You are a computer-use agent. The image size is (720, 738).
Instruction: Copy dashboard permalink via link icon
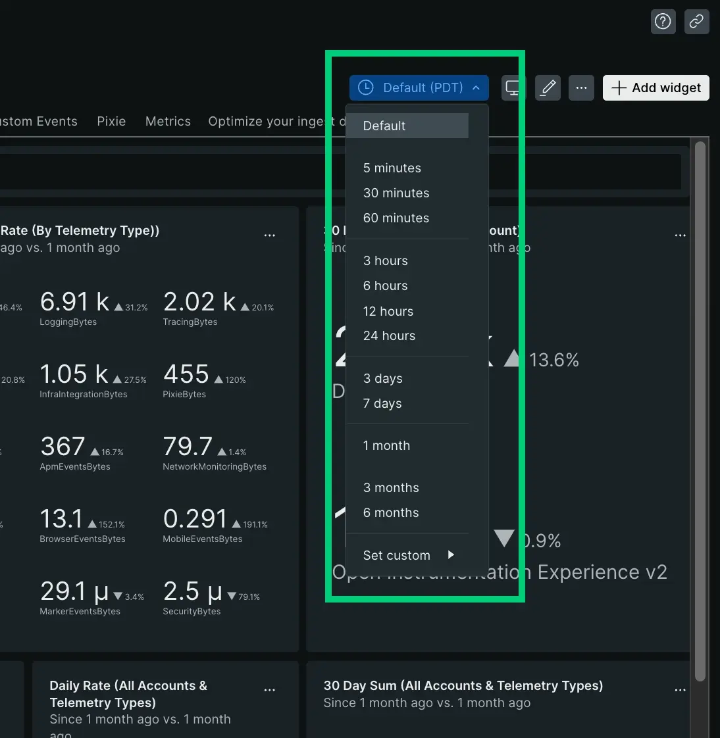[x=696, y=22]
